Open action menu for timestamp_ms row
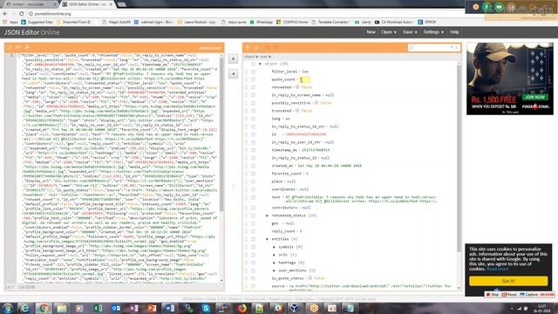 253,150
